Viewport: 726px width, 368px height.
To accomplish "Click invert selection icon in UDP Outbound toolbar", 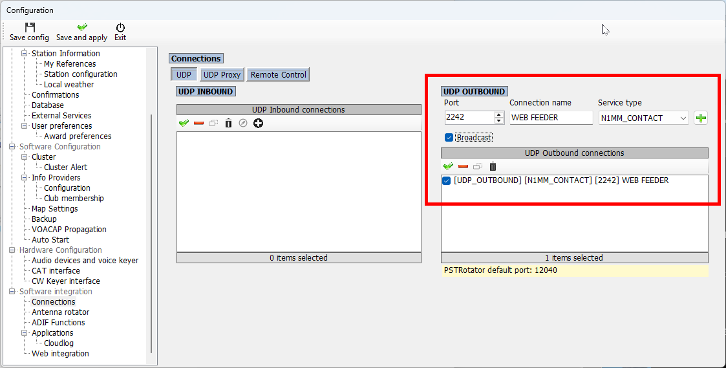I will tap(478, 166).
